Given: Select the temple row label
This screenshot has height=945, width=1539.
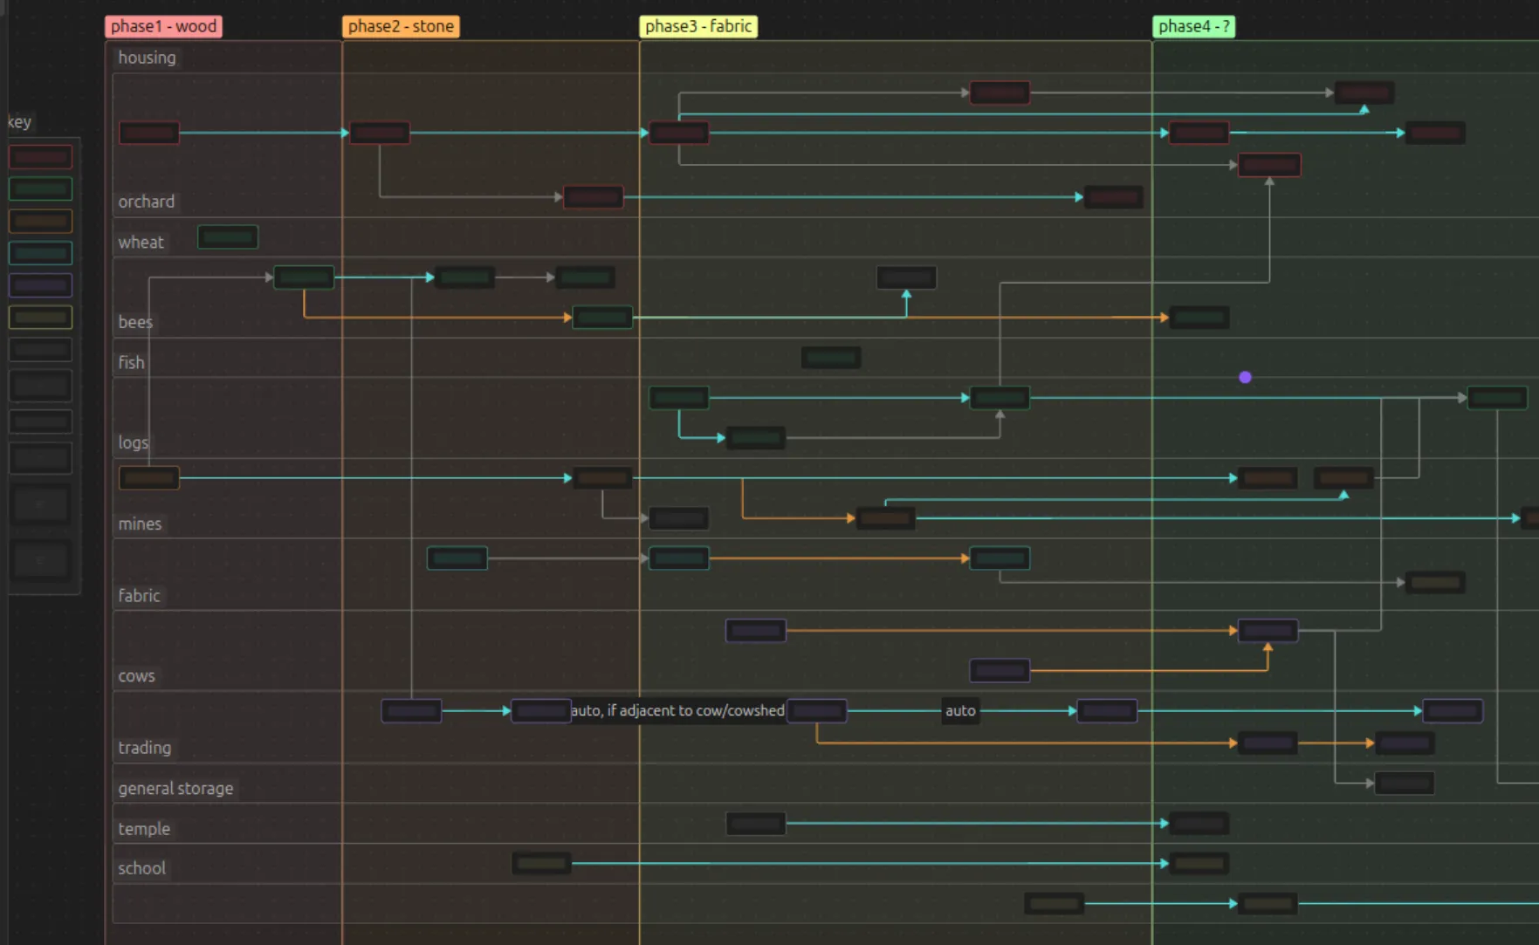Looking at the screenshot, I should pyautogui.click(x=144, y=829).
